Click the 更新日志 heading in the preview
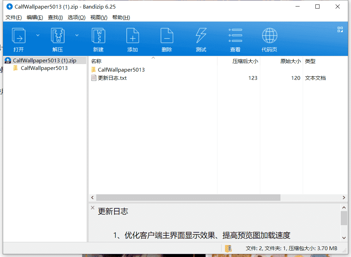This screenshot has width=351, height=257. tap(113, 211)
